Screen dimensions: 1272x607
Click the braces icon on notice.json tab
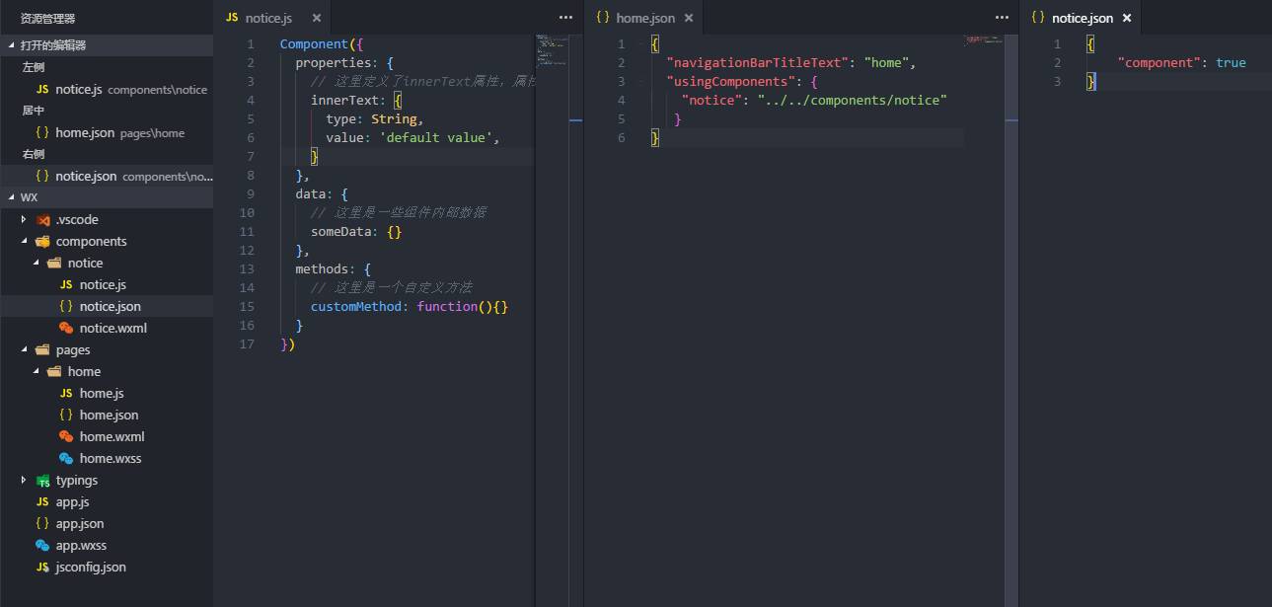click(x=1038, y=18)
